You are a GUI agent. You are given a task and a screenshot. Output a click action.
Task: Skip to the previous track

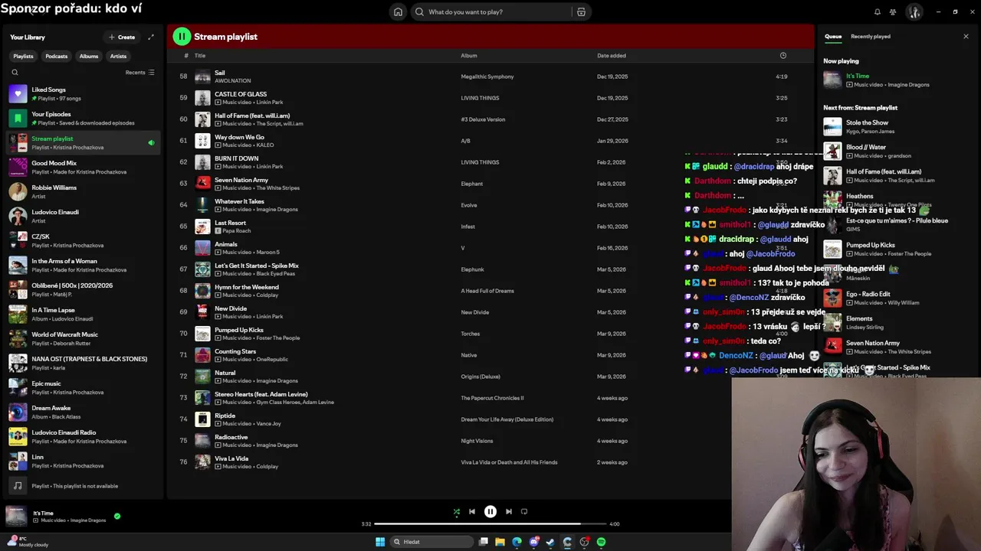pyautogui.click(x=472, y=511)
